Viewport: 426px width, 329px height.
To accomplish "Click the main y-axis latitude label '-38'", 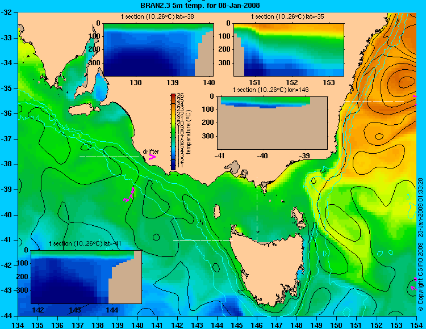I will [6, 164].
